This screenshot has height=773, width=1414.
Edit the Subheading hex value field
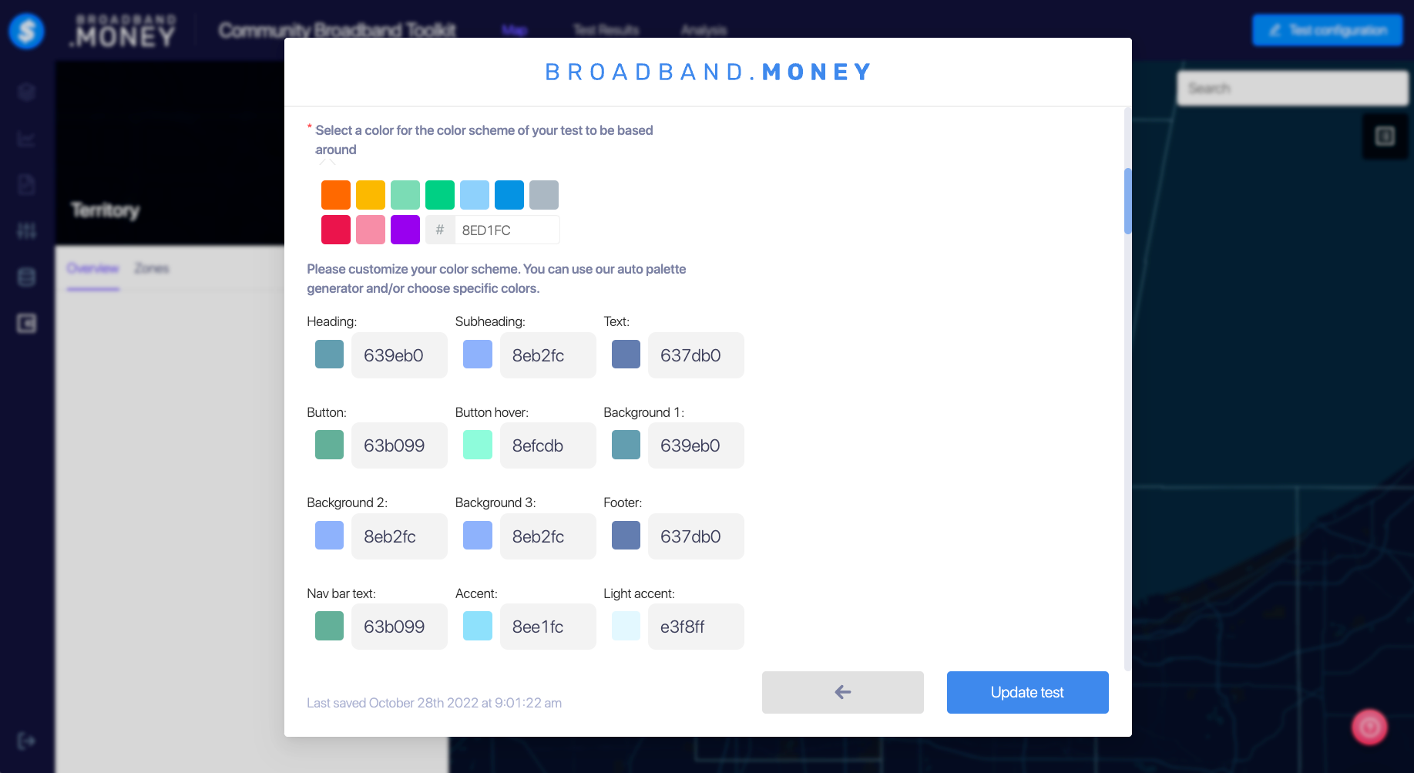(548, 355)
